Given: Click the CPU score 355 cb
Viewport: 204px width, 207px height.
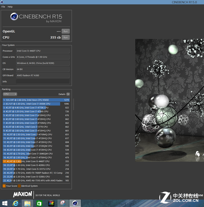Looking at the screenshot, I should tap(55, 38).
